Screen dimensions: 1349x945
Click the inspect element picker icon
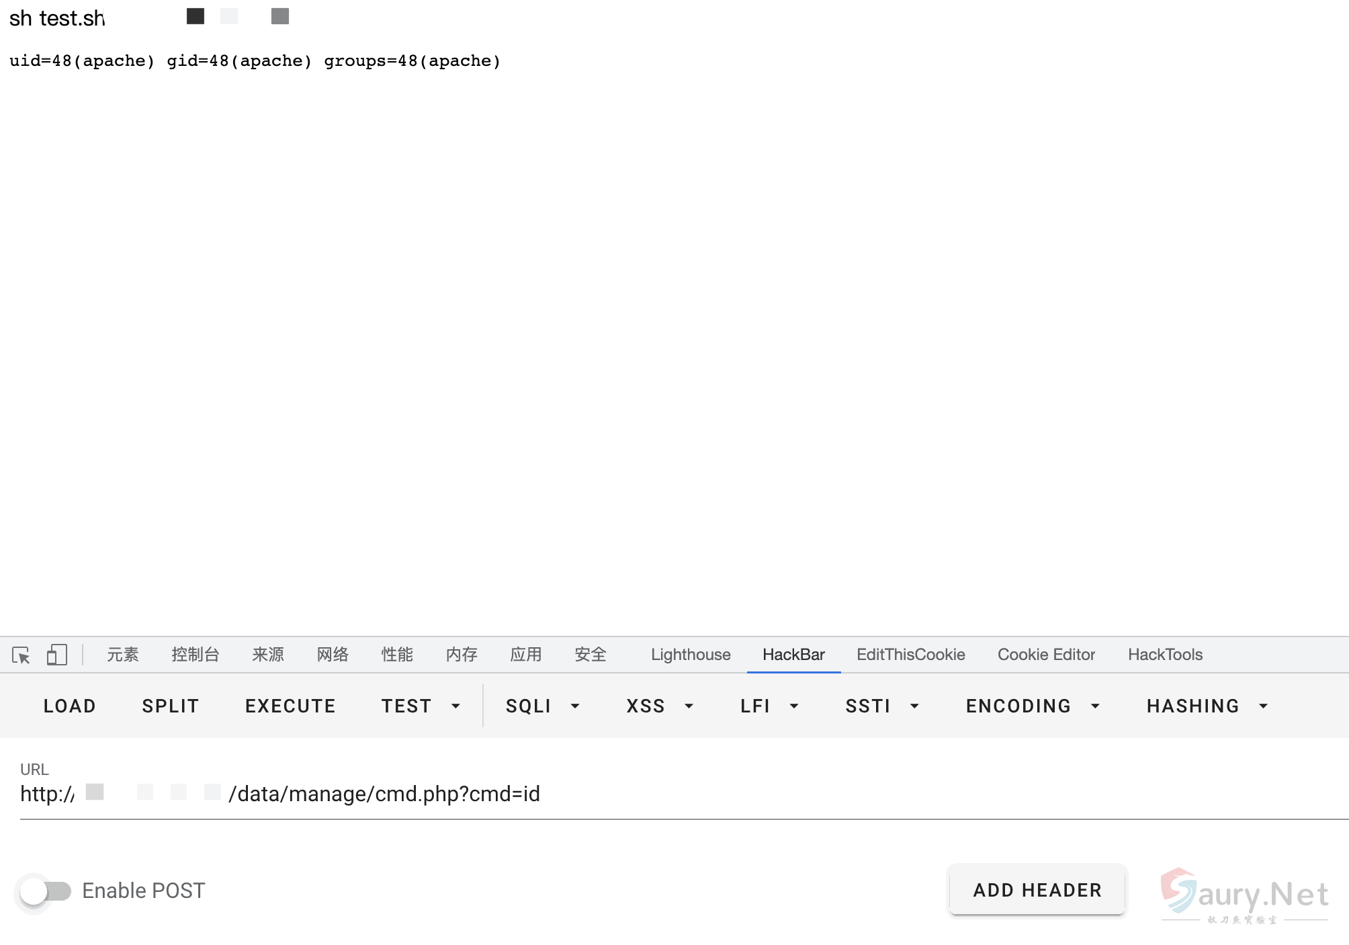click(21, 655)
